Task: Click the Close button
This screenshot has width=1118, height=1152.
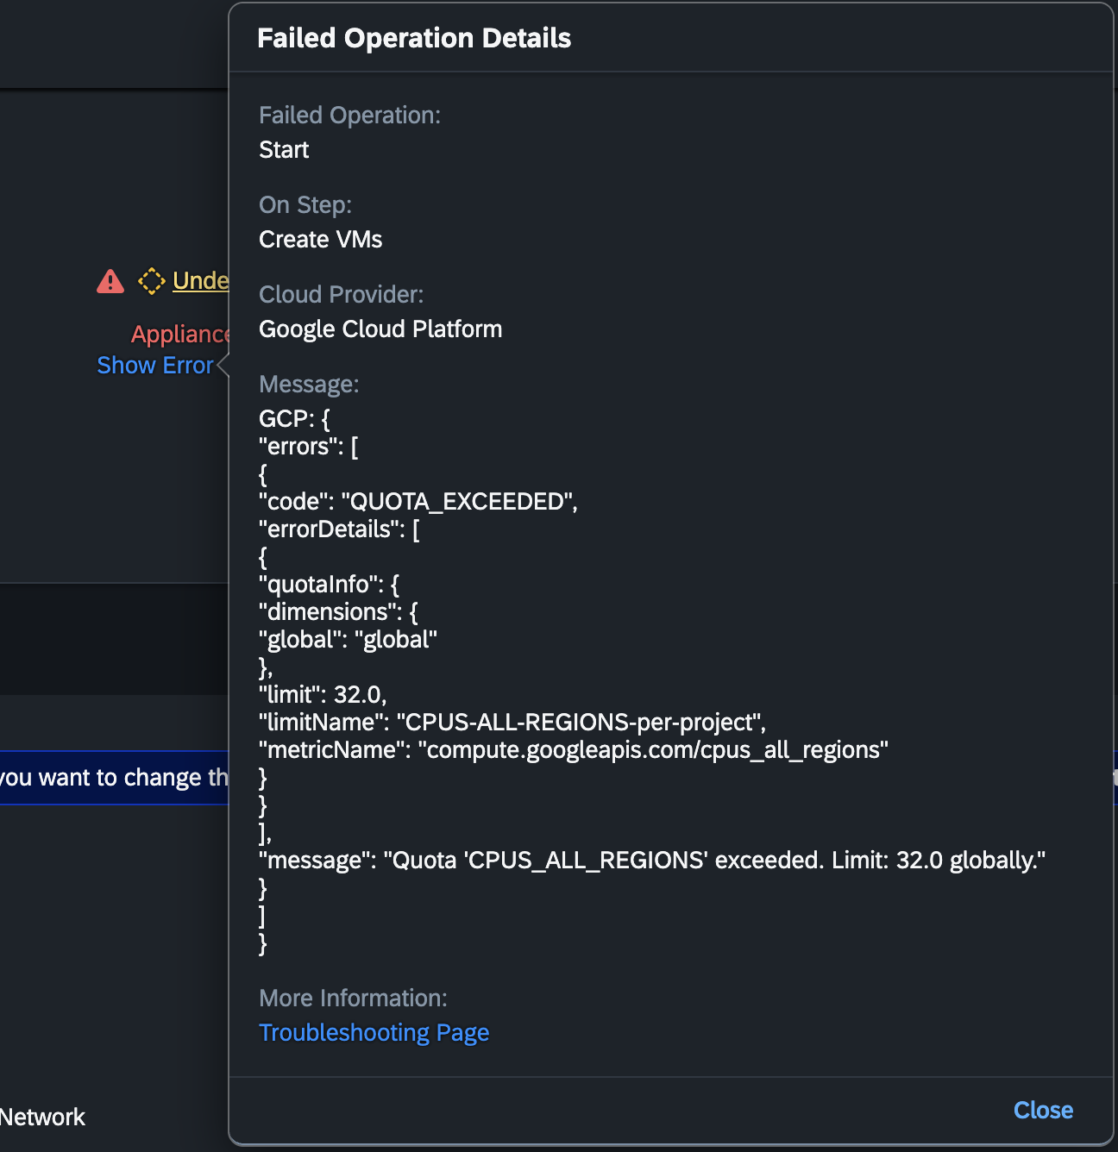Action: pyautogui.click(x=1043, y=1111)
